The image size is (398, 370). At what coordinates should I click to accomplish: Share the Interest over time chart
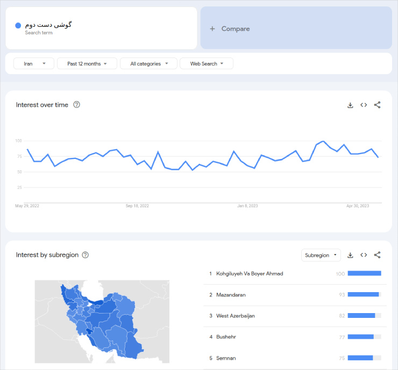coord(377,105)
